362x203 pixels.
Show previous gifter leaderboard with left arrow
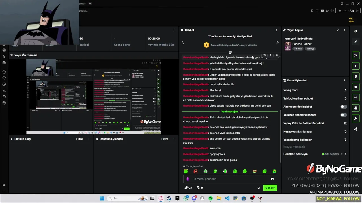point(183,43)
